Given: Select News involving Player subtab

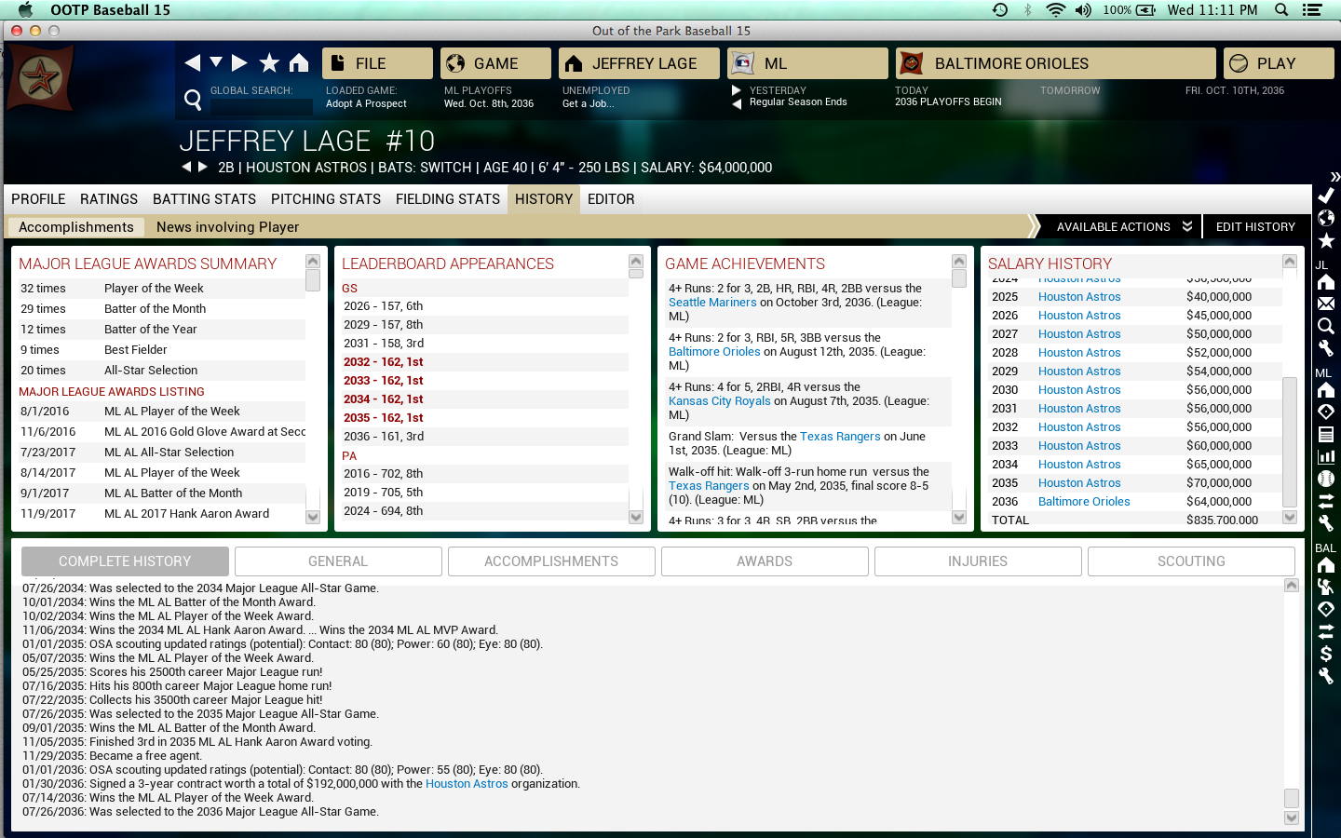Looking at the screenshot, I should point(227,227).
